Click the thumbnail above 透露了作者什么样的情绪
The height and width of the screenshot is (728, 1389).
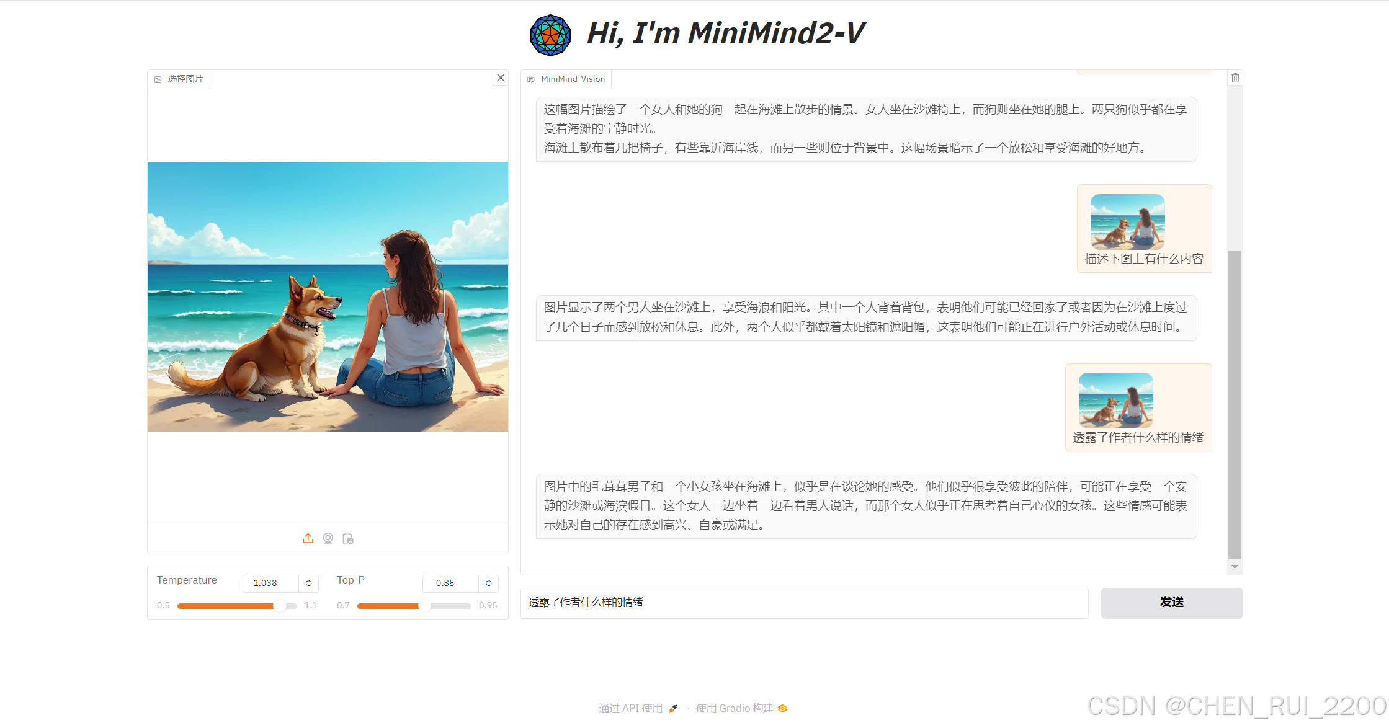tap(1115, 400)
